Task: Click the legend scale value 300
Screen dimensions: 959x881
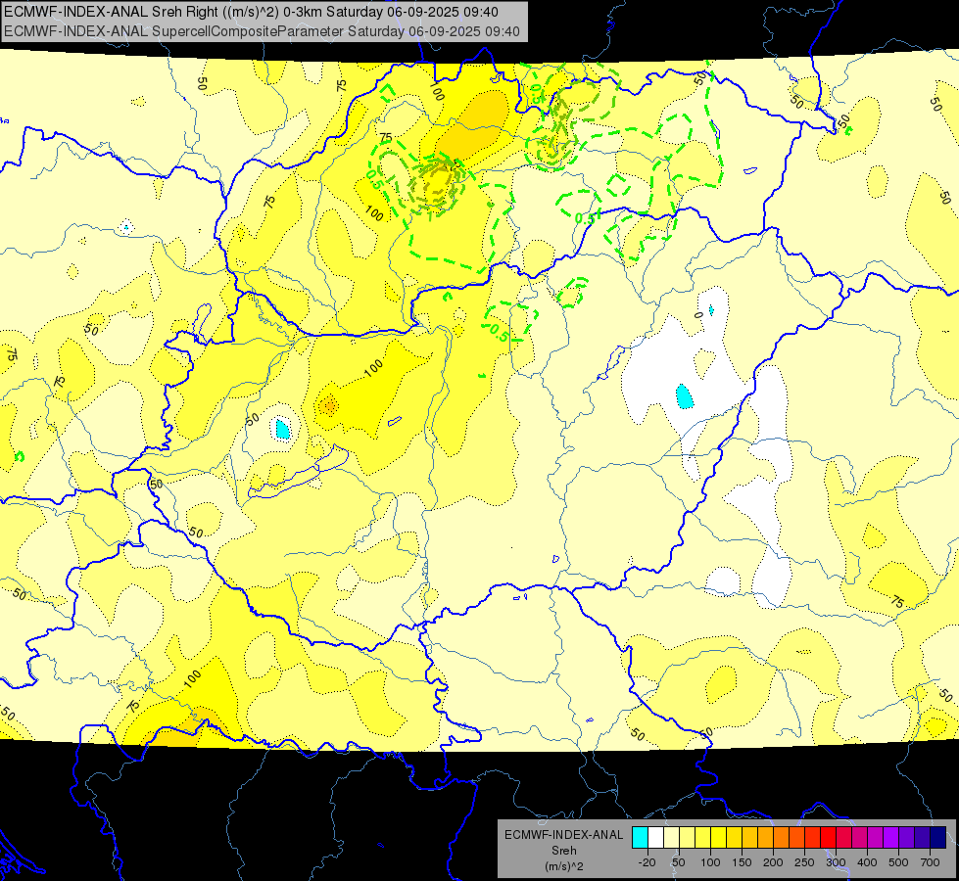Action: pos(836,862)
